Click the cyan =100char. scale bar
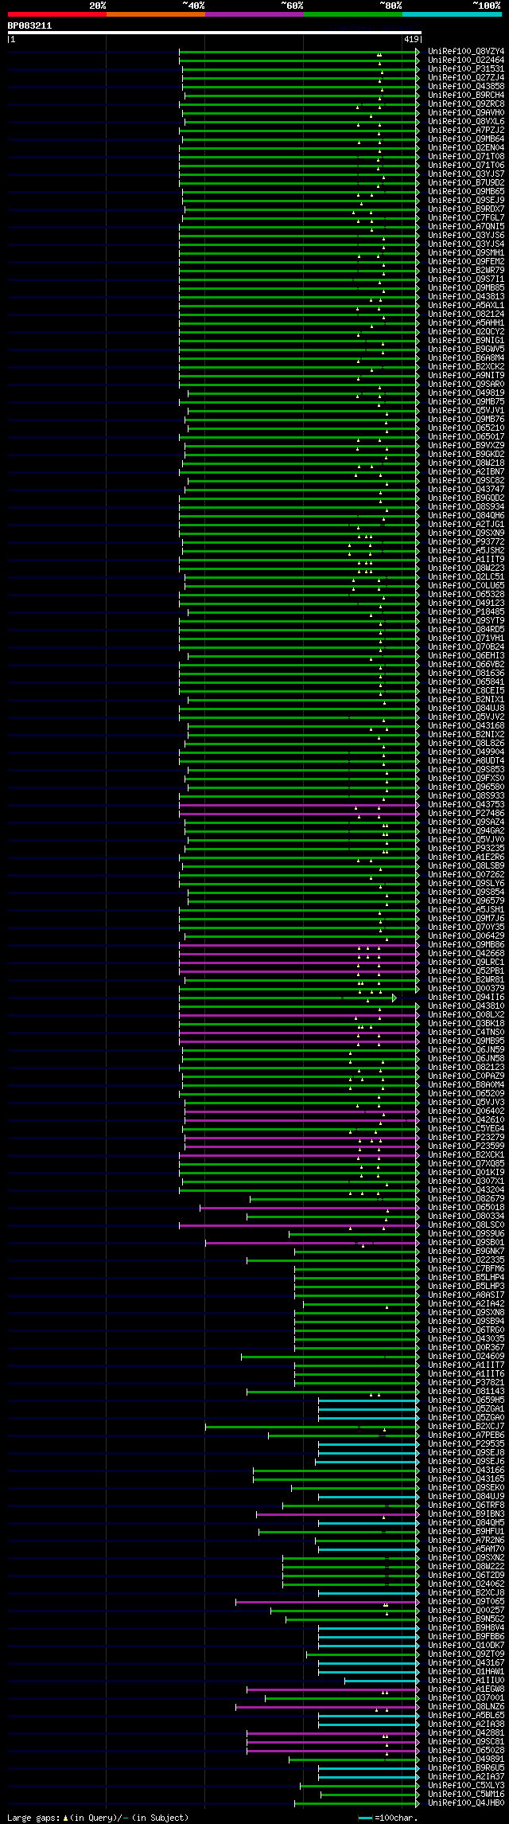 (366, 1818)
